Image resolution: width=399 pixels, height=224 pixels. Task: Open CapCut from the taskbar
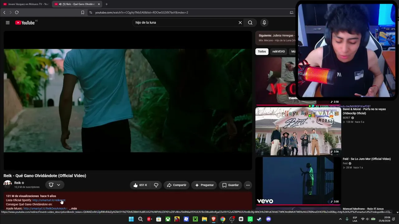point(241,219)
